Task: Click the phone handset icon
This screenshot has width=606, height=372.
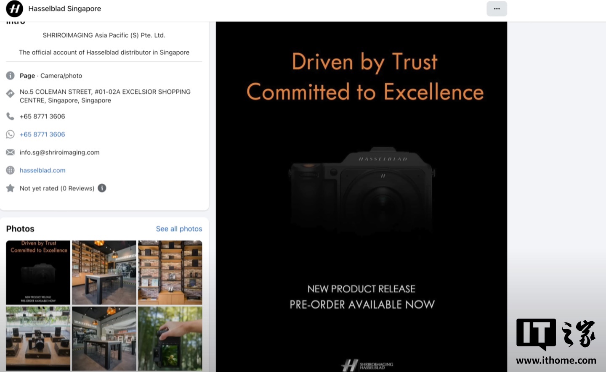Action: coord(11,116)
